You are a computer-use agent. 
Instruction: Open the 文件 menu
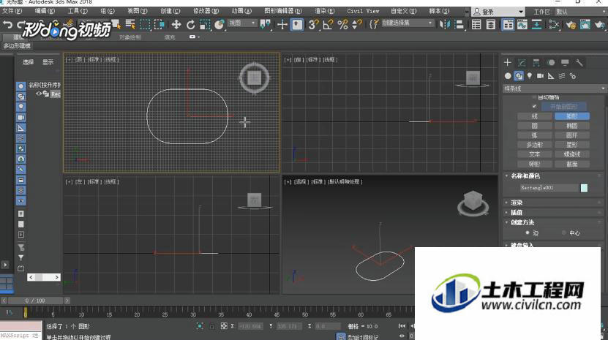click(12, 11)
